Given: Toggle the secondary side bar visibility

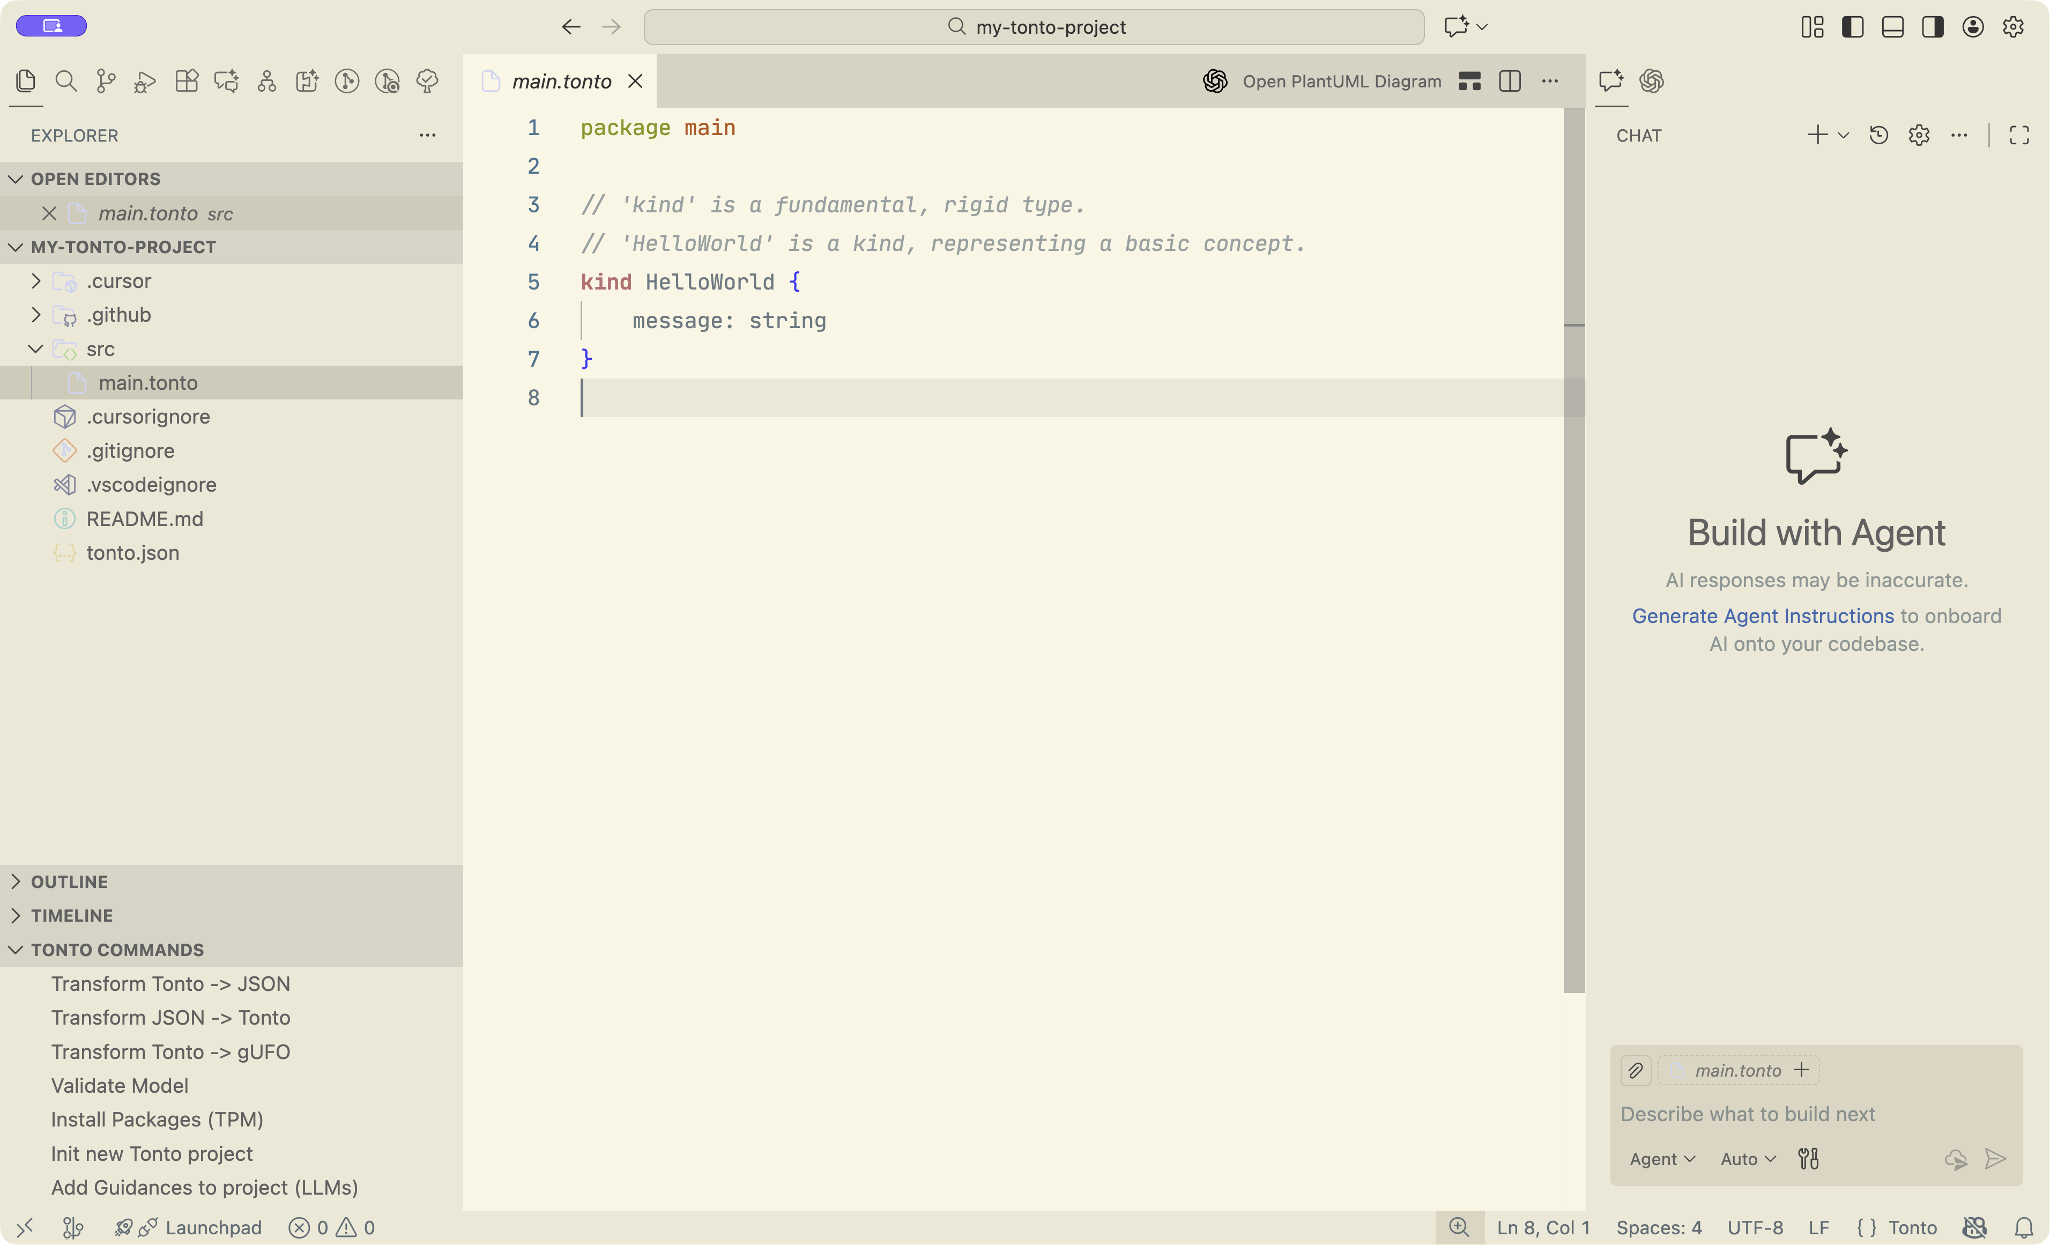Looking at the screenshot, I should [x=1932, y=26].
